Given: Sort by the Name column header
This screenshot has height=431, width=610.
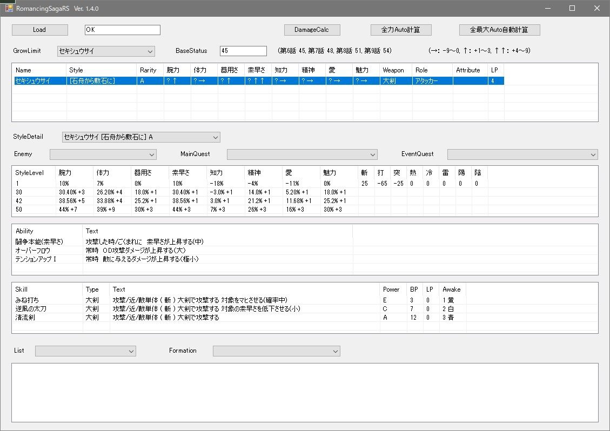Looking at the screenshot, I should [x=40, y=70].
